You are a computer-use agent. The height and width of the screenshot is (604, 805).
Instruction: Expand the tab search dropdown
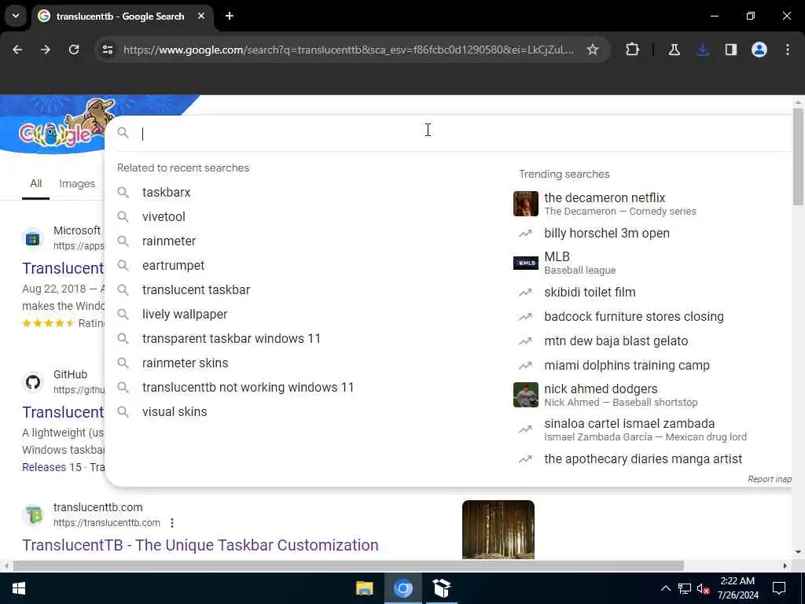(16, 16)
